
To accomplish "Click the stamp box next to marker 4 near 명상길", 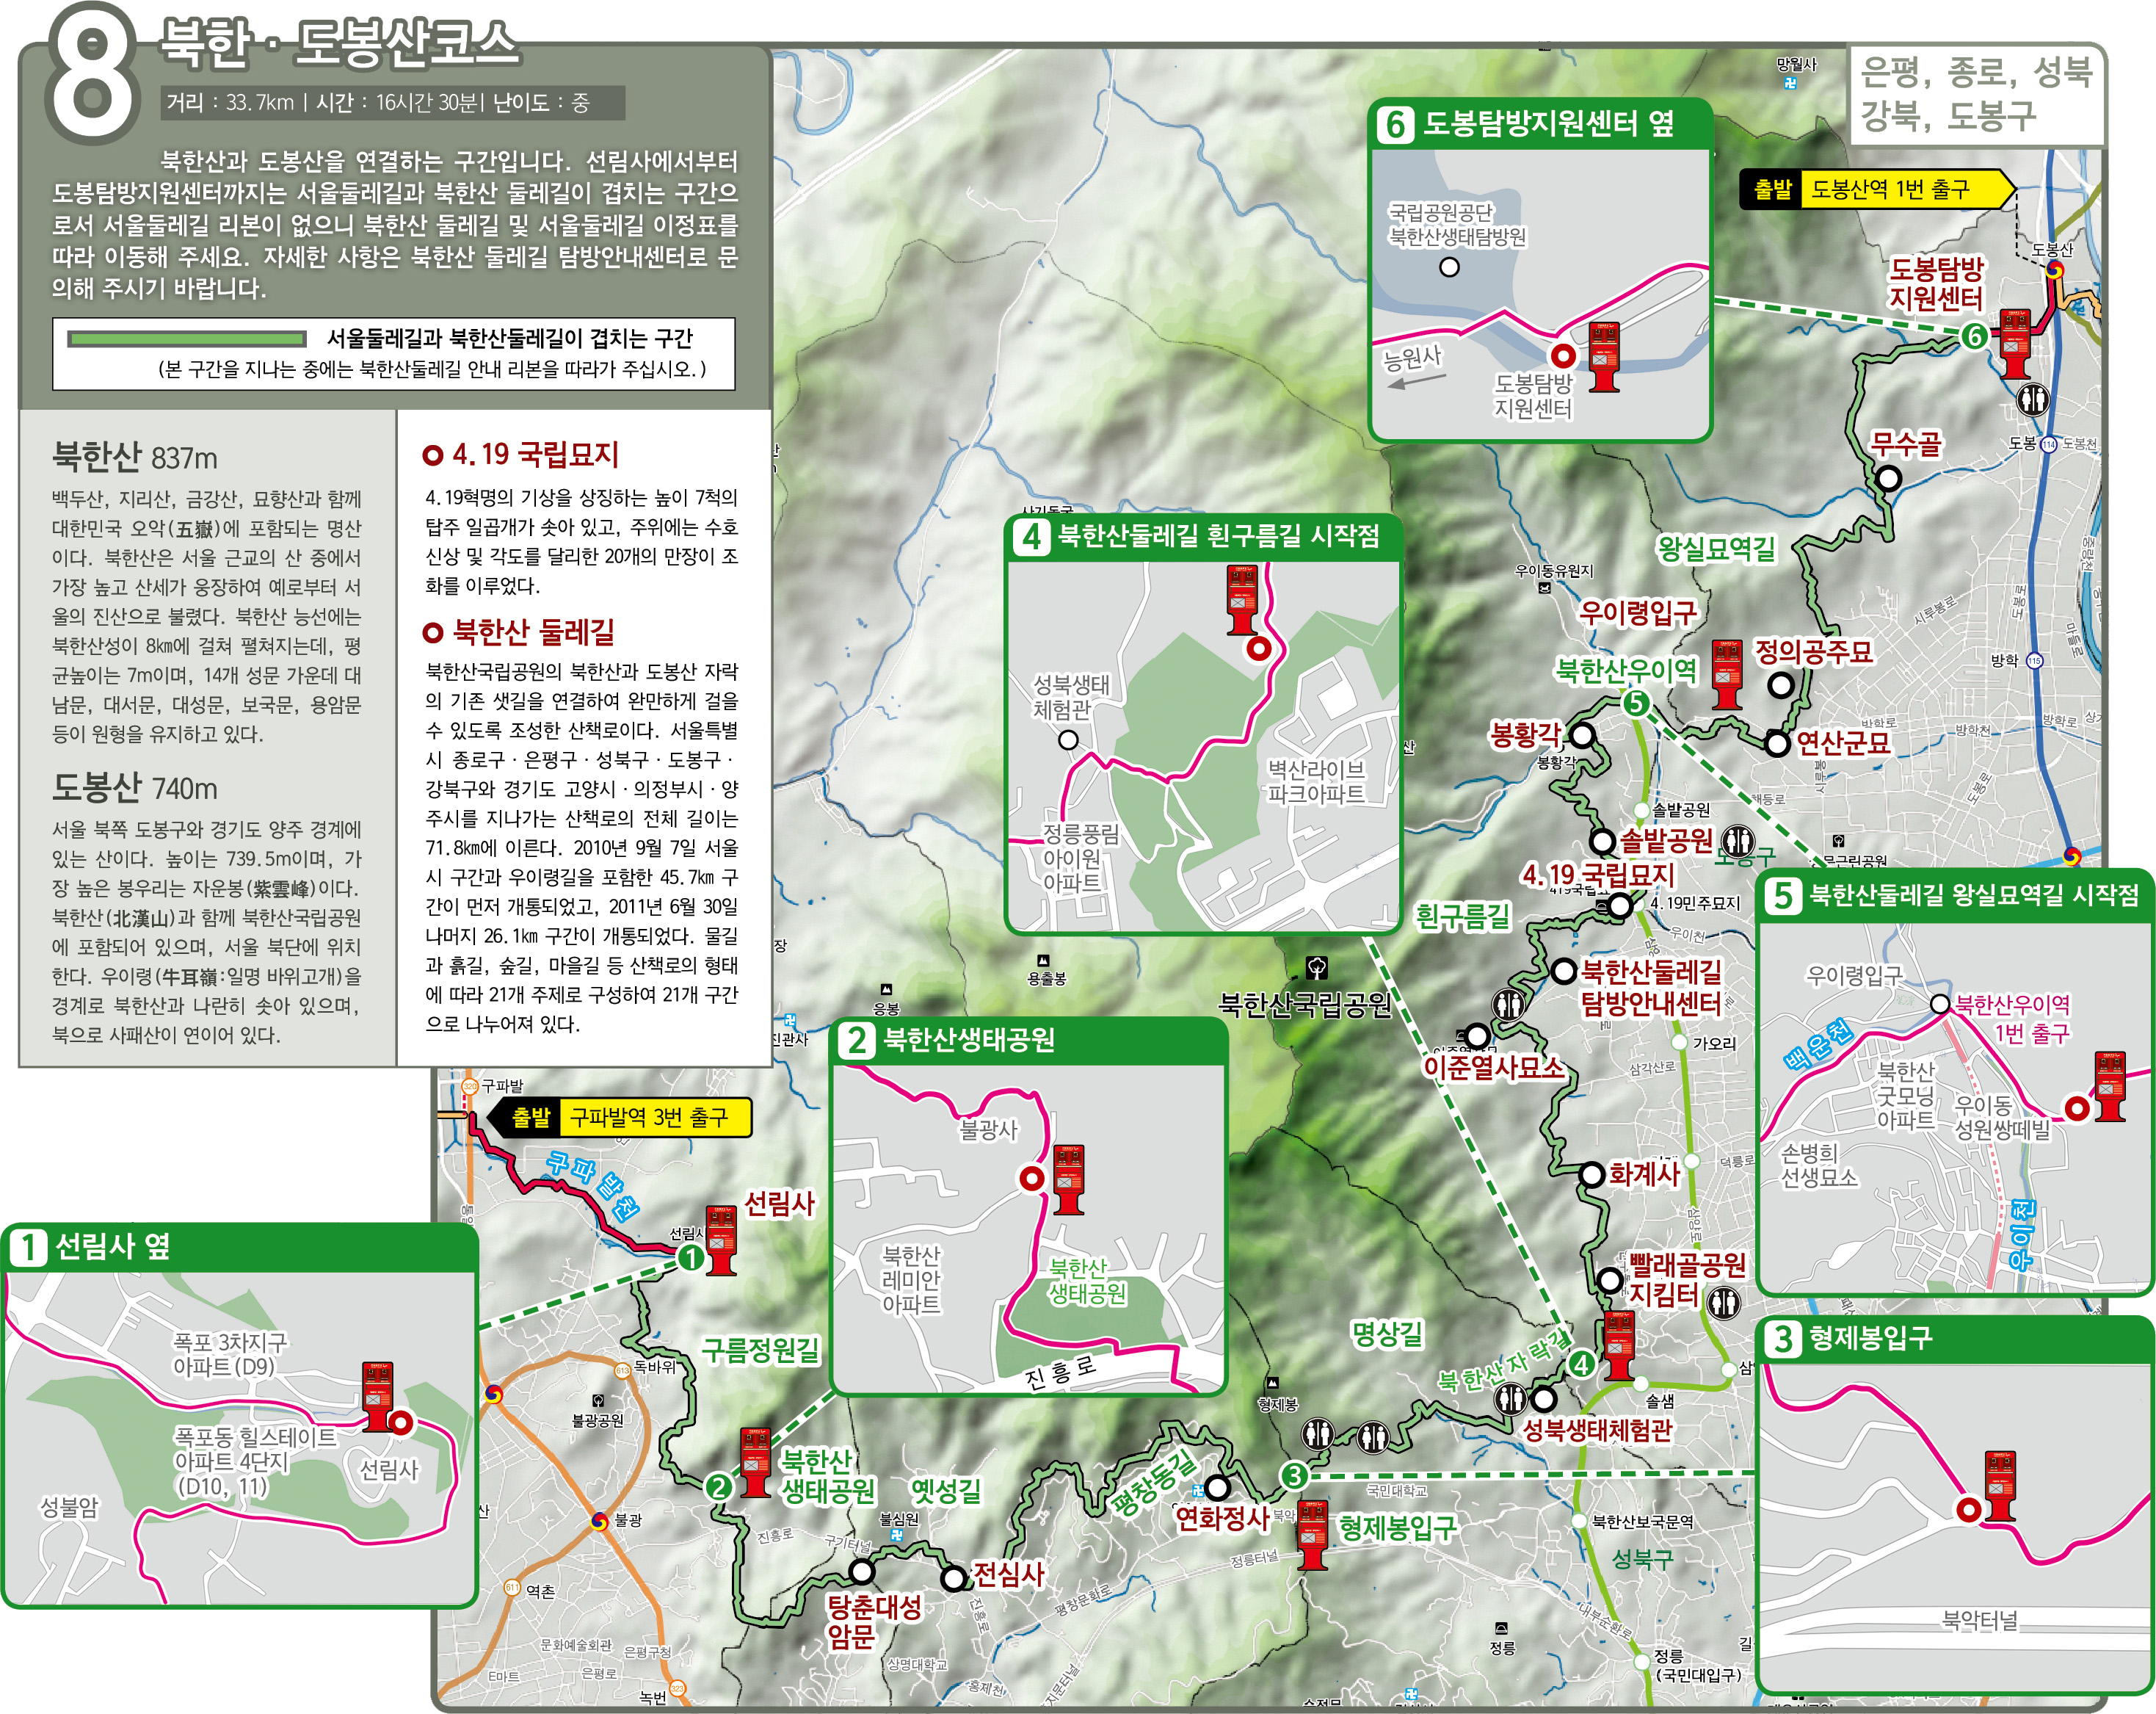I will click(1619, 1347).
